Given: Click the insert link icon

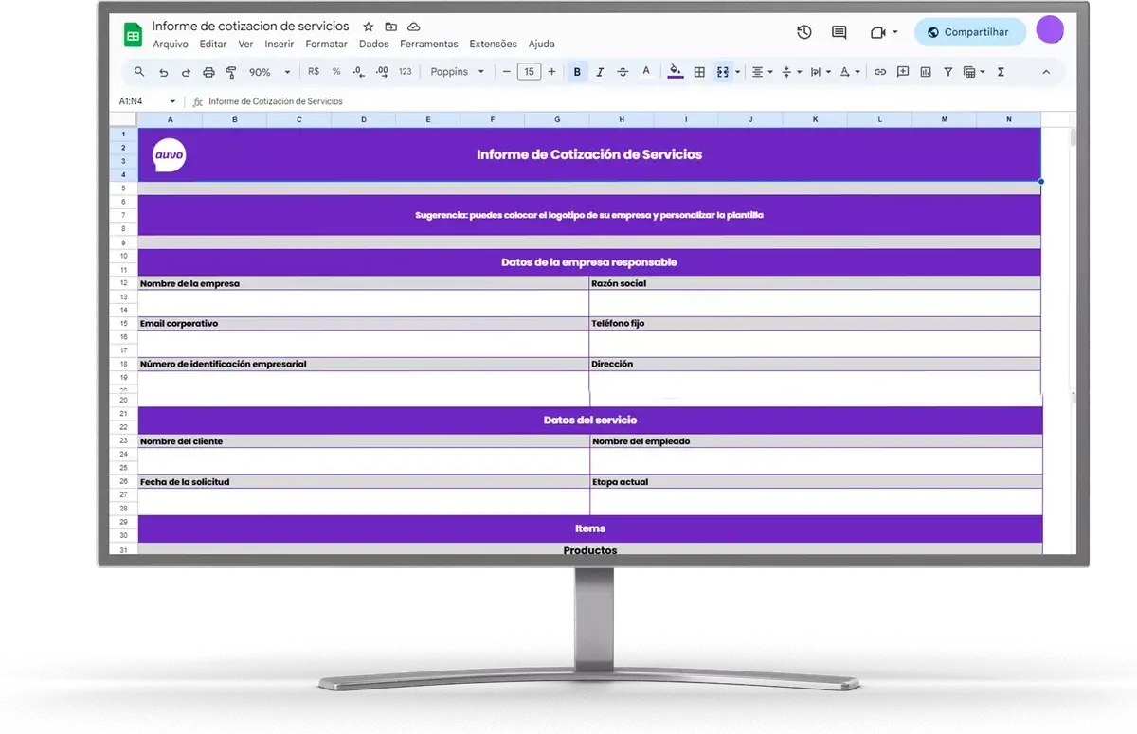Looking at the screenshot, I should point(880,72).
